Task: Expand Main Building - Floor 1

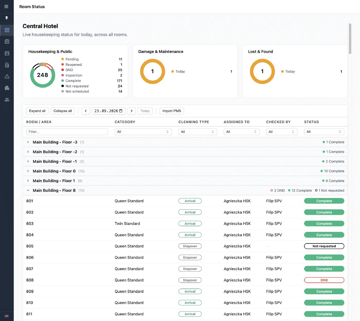Action: (28, 181)
